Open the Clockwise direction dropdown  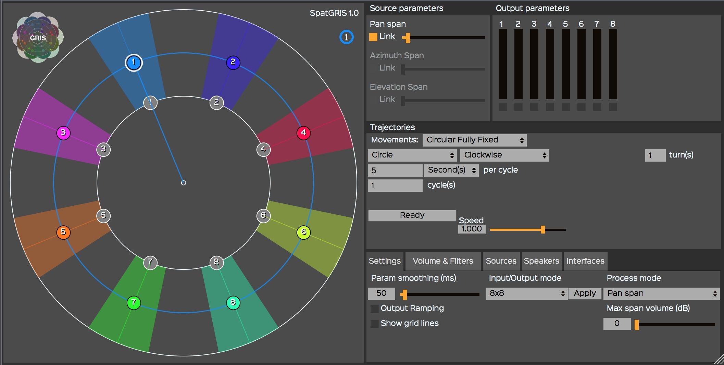tap(504, 155)
